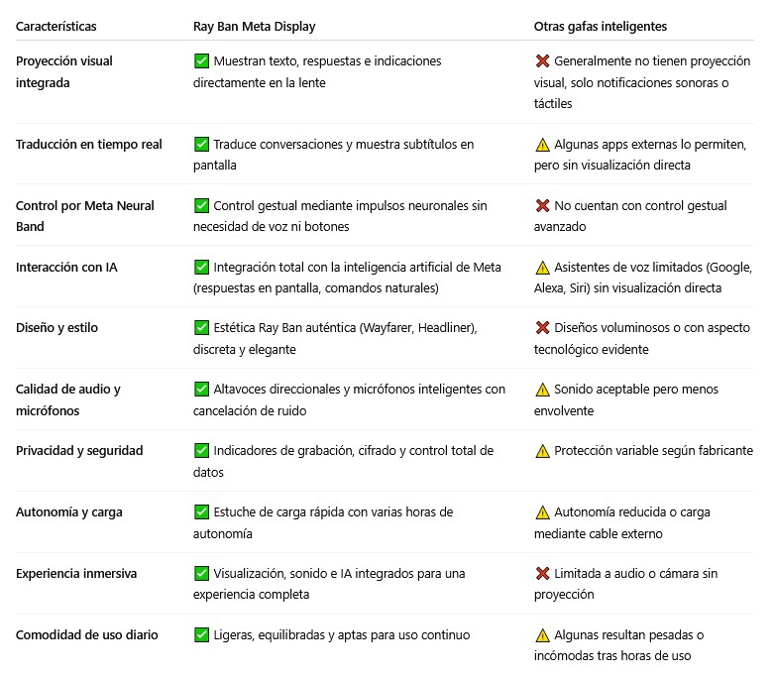Click warning icon next to Protección variable según fabricante
775x677 pixels.
pyautogui.click(x=542, y=451)
